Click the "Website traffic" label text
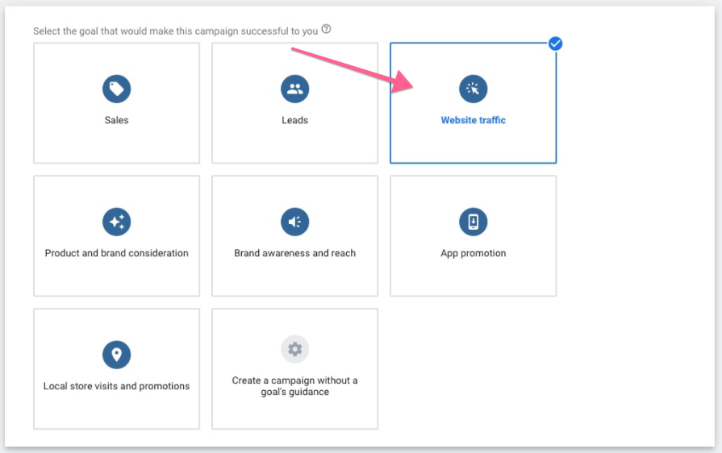Image resolution: width=722 pixels, height=453 pixels. [x=474, y=120]
